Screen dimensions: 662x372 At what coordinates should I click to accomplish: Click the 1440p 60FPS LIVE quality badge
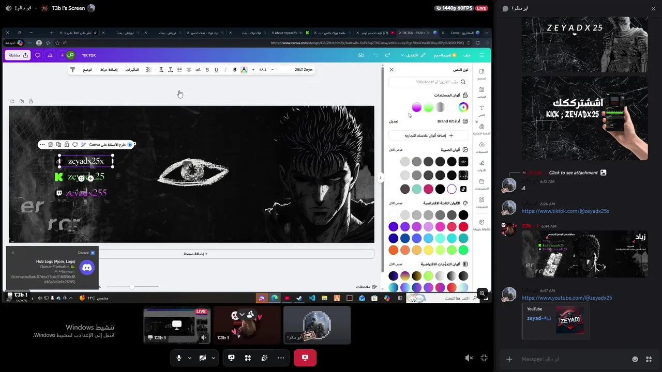[462, 8]
